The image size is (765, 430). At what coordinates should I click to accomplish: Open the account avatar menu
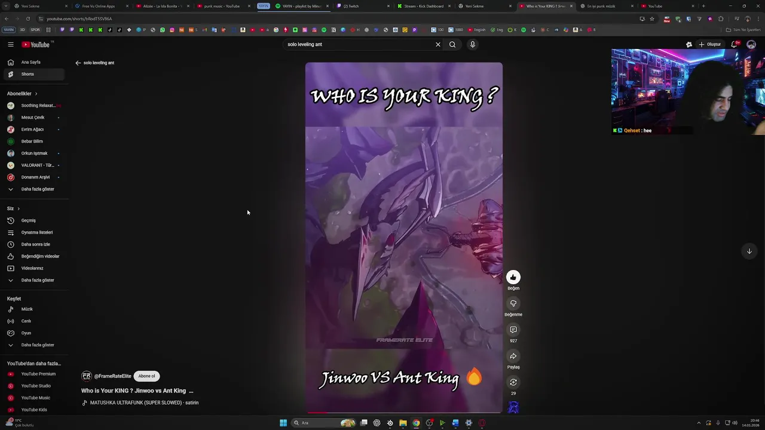pyautogui.click(x=751, y=44)
